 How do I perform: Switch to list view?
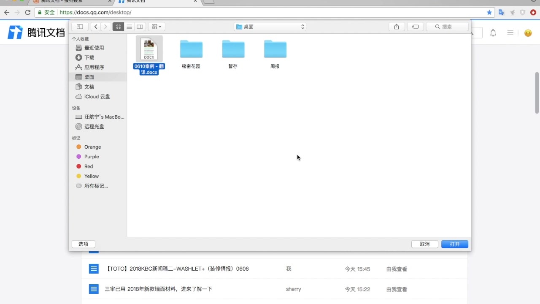pos(129,27)
